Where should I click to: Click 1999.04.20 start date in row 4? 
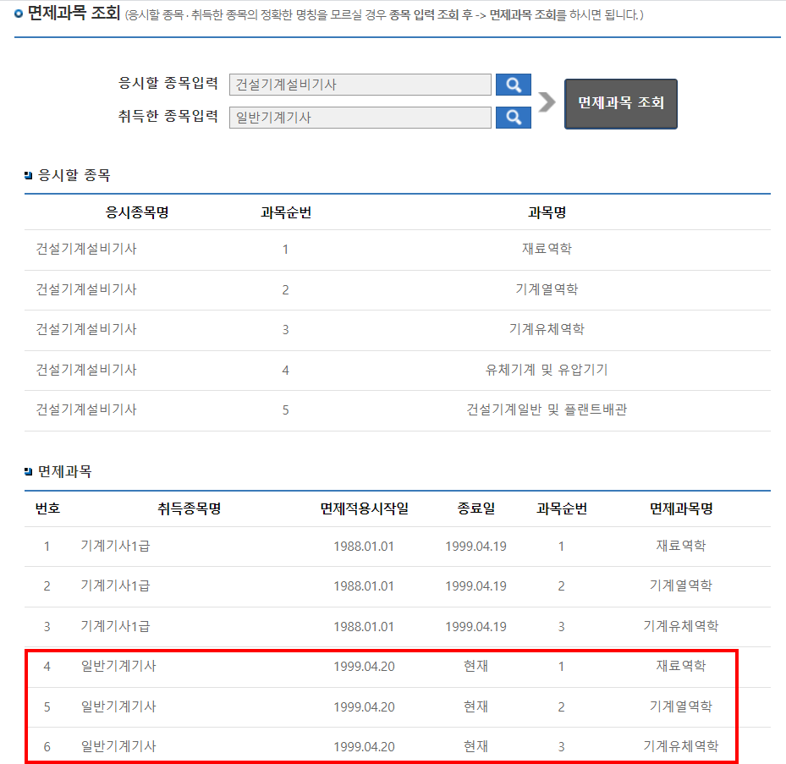(364, 667)
